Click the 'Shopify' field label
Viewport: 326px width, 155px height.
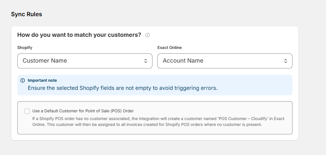pos(25,47)
